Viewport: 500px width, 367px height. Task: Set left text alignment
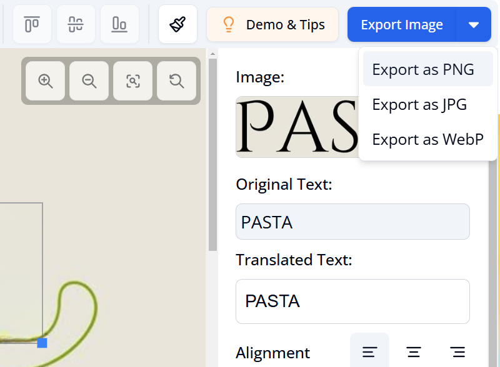click(x=369, y=351)
